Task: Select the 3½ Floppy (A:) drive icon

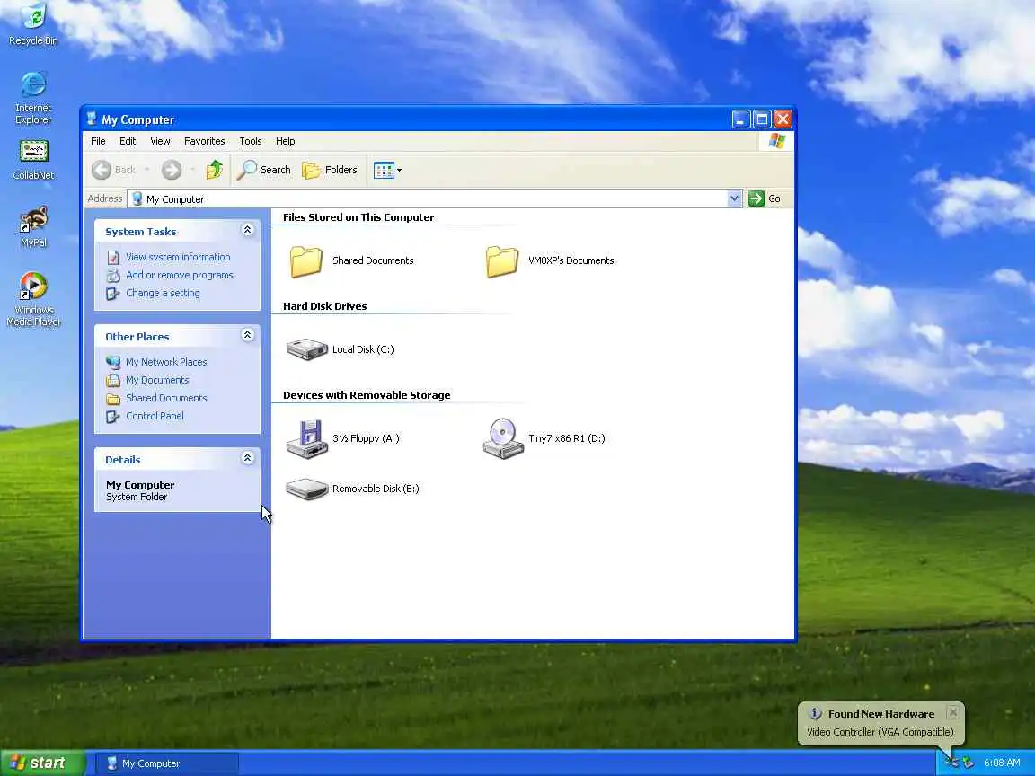Action: pos(307,438)
